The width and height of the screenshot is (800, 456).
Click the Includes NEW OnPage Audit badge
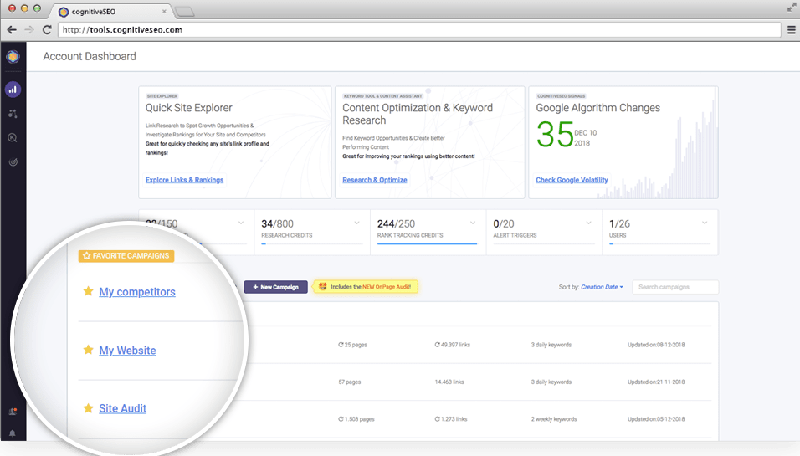[x=366, y=287]
